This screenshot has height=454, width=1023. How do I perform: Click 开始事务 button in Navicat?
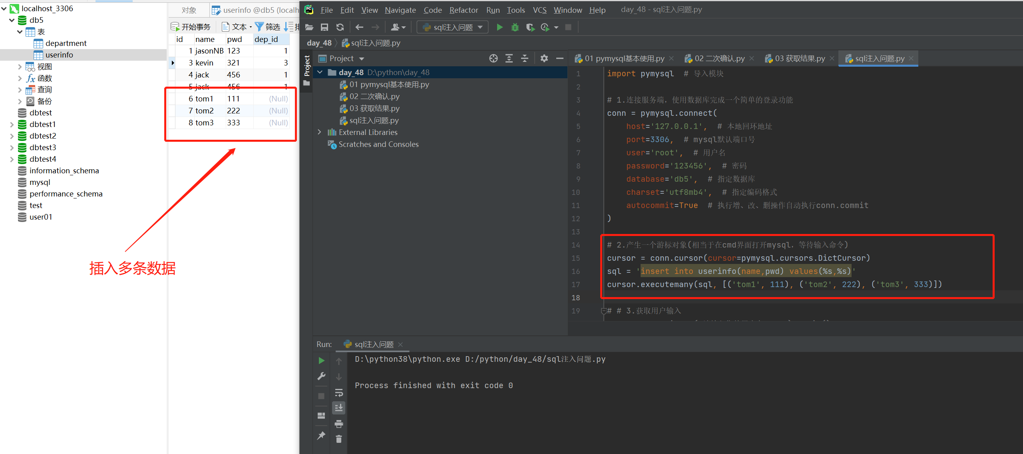(x=191, y=27)
